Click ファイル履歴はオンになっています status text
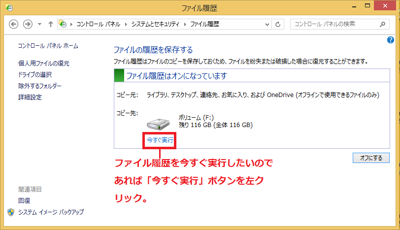The image size is (400, 230). (x=176, y=76)
